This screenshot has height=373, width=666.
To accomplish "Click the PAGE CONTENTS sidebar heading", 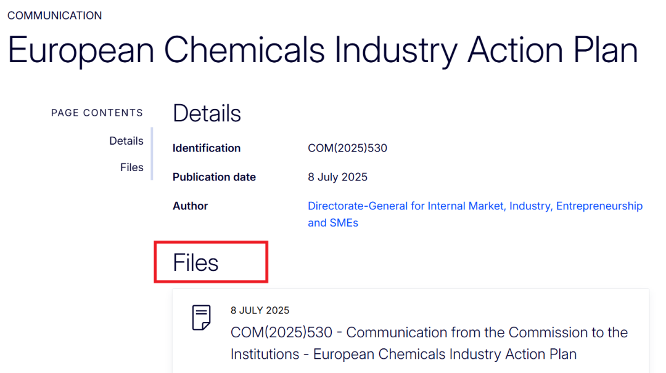I will tap(97, 113).
